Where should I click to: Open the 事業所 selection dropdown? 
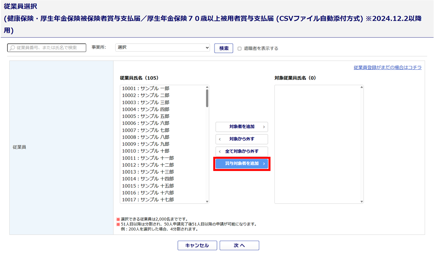click(163, 47)
